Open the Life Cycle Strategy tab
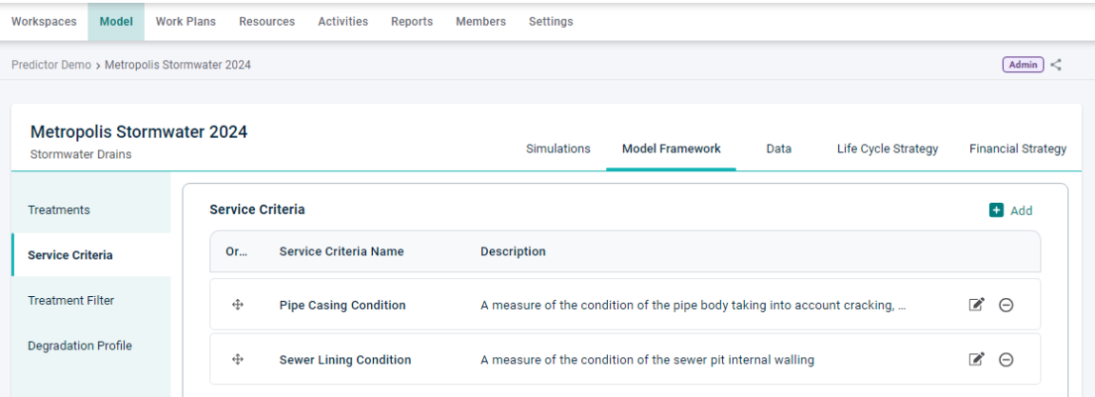Image resolution: width=1095 pixels, height=397 pixels. tap(887, 149)
